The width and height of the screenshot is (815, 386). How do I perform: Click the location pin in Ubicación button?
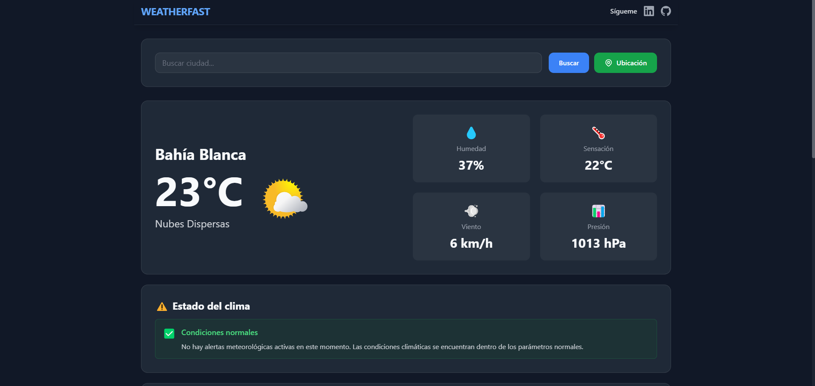[x=609, y=63]
